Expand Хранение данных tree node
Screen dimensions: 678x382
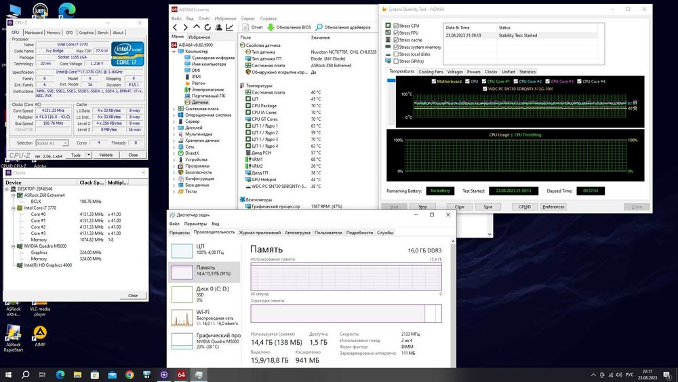click(174, 140)
